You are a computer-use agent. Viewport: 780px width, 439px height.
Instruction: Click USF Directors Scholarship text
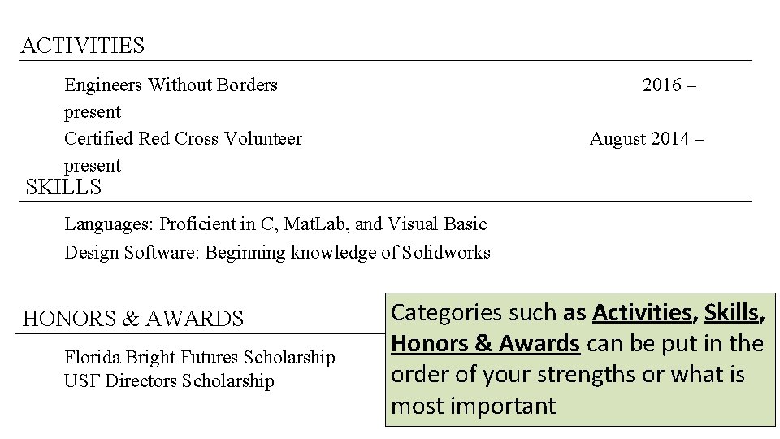[x=169, y=380]
